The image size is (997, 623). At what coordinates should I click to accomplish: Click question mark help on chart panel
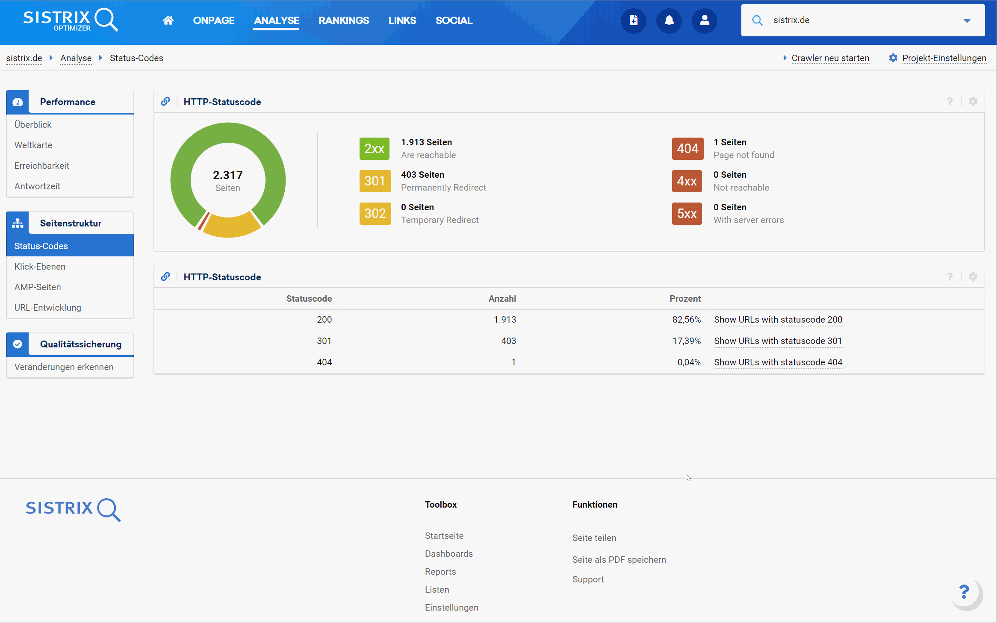click(x=950, y=102)
